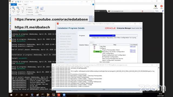173x97 pixels.
Task: Select the Software Updates installer step
Action: 65,36
